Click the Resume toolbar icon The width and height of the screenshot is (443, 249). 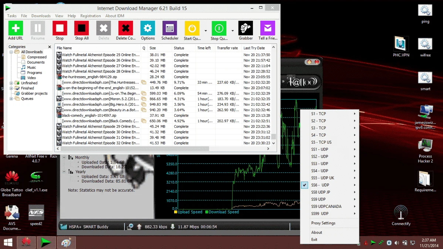(38, 28)
